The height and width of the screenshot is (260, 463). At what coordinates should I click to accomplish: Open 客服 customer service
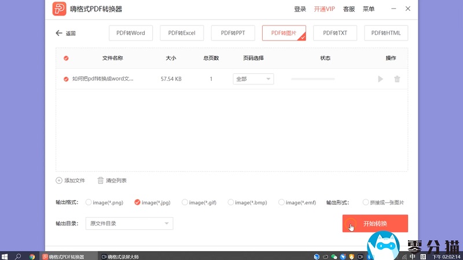click(349, 9)
